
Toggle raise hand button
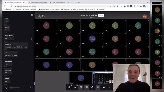[x=92, y=87]
